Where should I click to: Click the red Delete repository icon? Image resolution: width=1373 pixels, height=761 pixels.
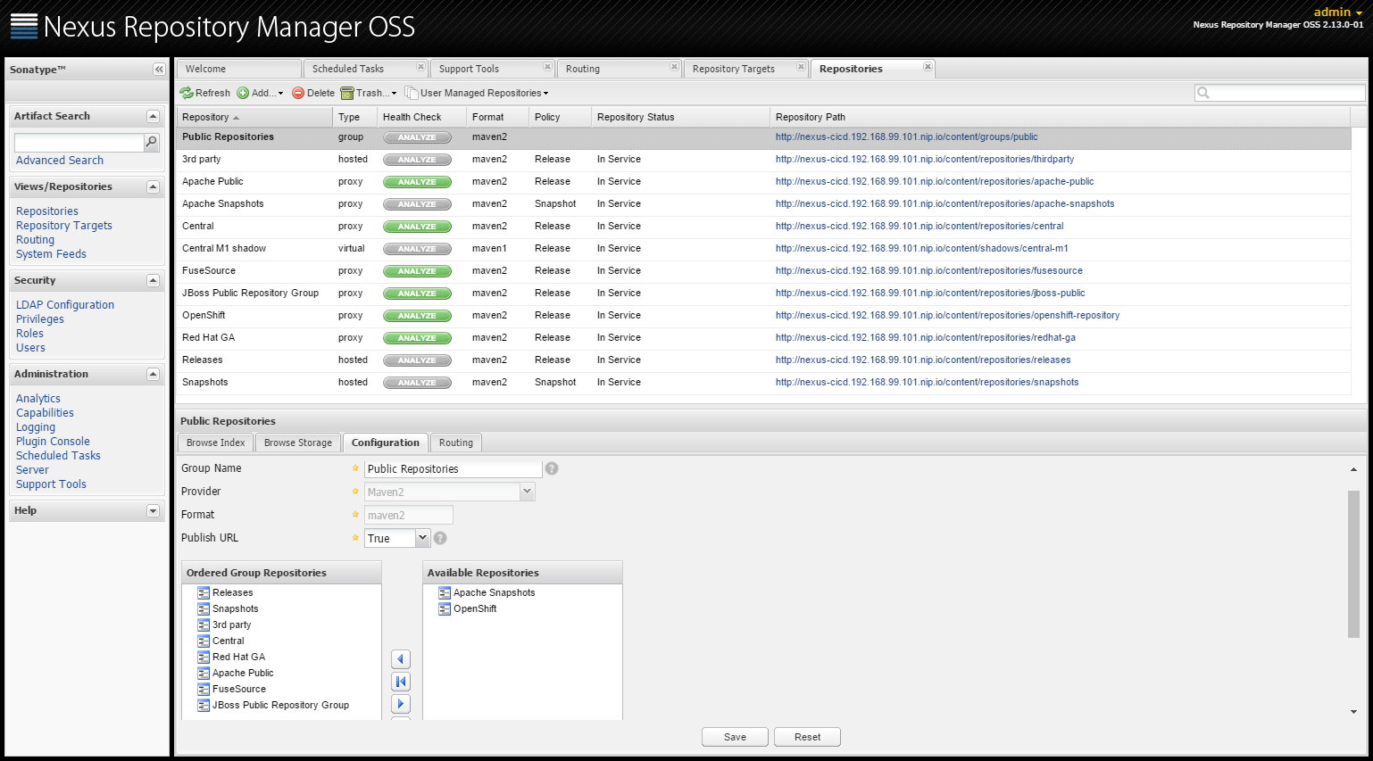click(298, 93)
